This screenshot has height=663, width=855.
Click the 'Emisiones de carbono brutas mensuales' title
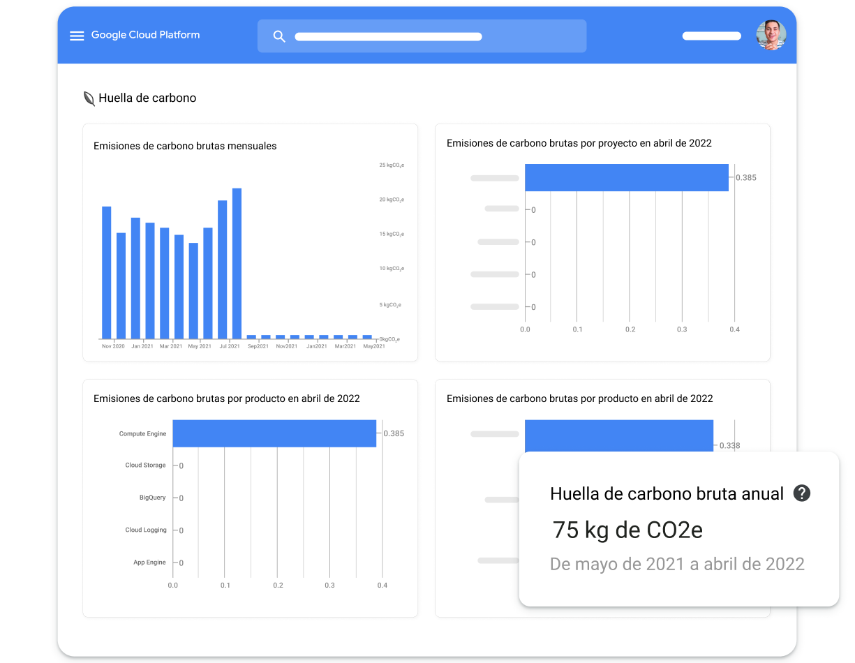pos(185,146)
